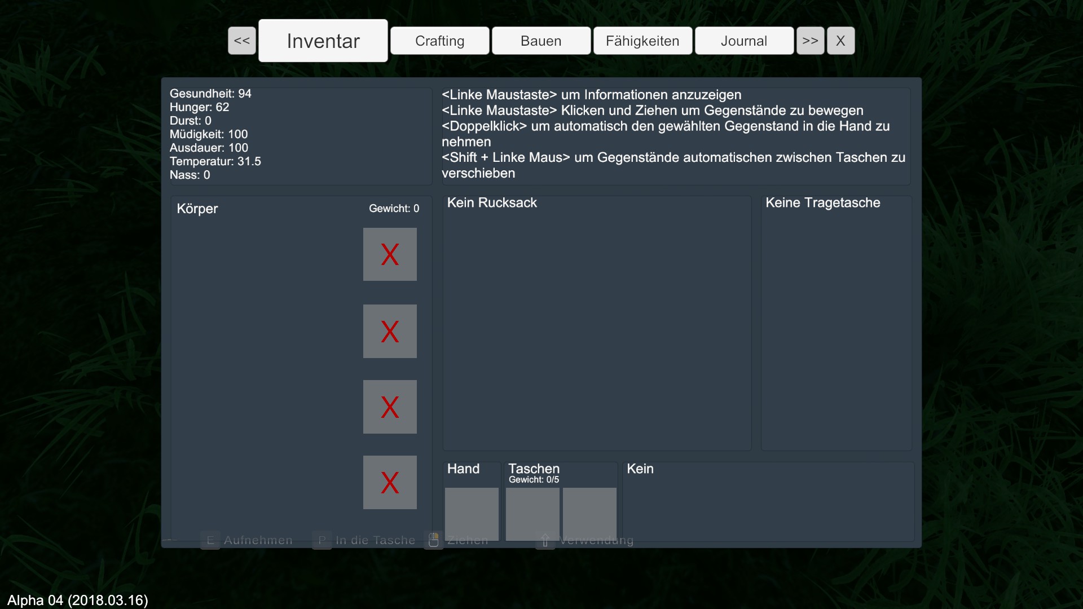Click the mouse icon next to Ziehen
This screenshot has height=609, width=1083.
pos(433,540)
